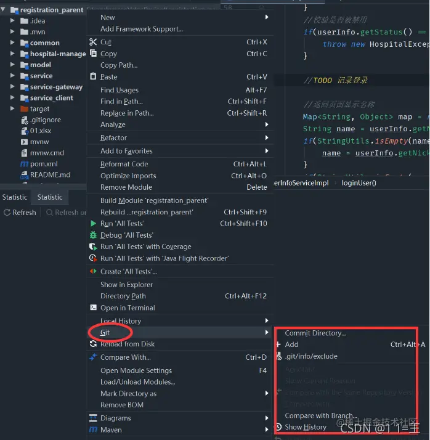Viewport: 430px width, 440px height.
Task: Switch to the second Statistic tab
Action: click(50, 197)
